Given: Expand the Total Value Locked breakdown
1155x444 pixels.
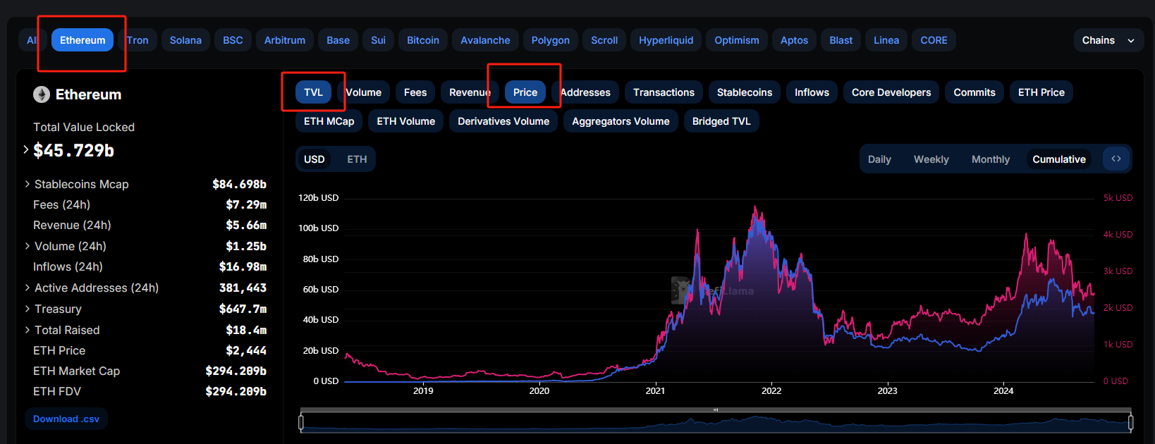Looking at the screenshot, I should 26,149.
